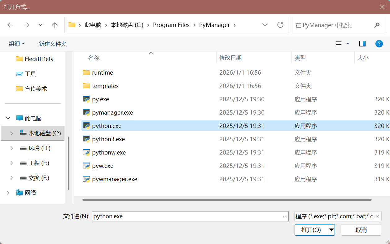Click the refresh icon in the address bar
This screenshot has height=244, width=390.
pyautogui.click(x=280, y=25)
